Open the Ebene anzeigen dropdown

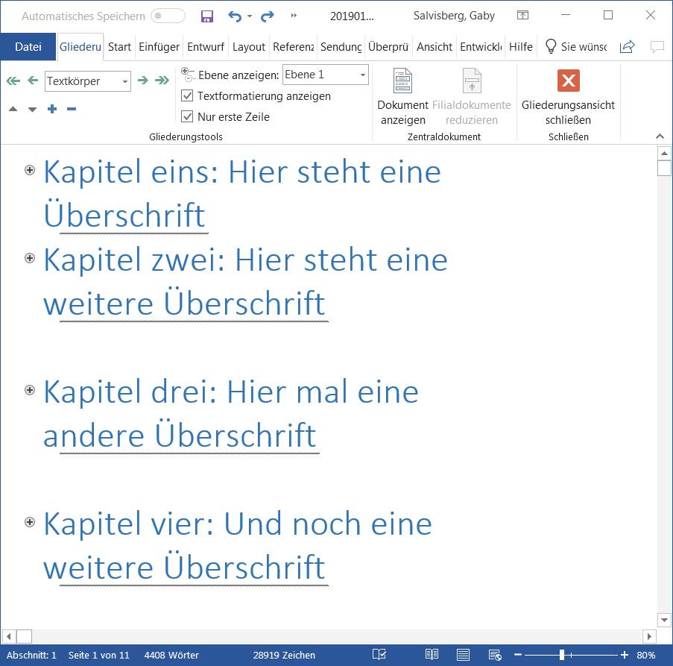point(362,75)
